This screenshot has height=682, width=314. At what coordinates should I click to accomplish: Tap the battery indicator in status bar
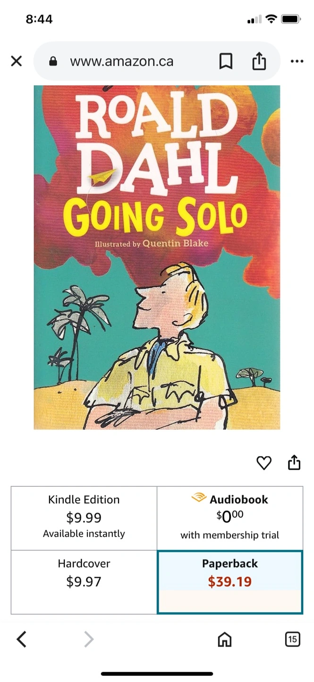(x=291, y=19)
